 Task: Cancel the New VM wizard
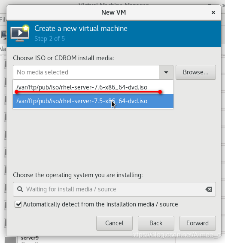point(114,223)
